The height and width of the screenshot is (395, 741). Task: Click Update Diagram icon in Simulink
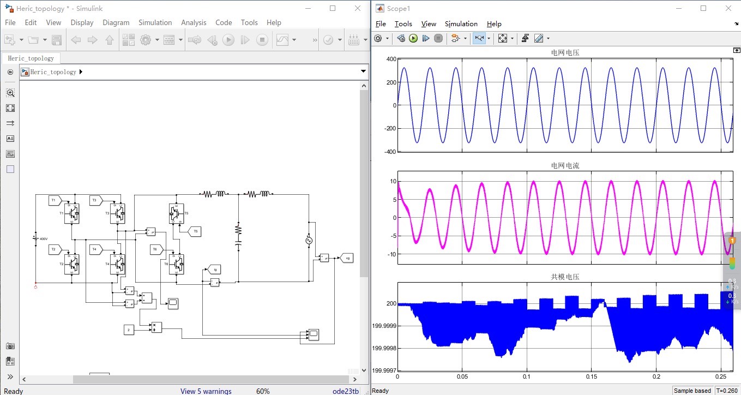tap(194, 40)
